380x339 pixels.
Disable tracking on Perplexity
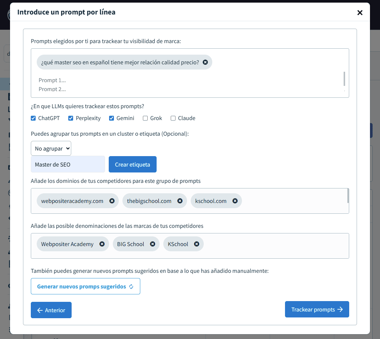click(71, 118)
